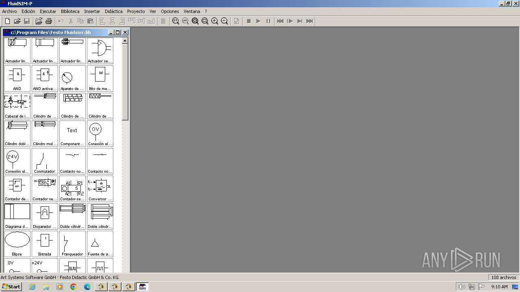Open Internet Explorer from taskbar
Image resolution: width=520 pixels, height=292 pixels.
click(x=32, y=287)
